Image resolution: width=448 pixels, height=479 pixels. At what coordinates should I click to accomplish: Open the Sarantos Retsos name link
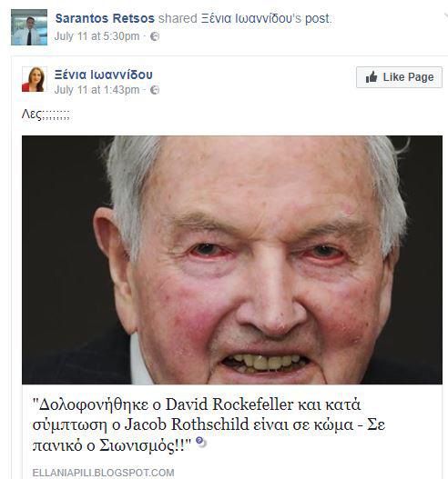point(105,18)
